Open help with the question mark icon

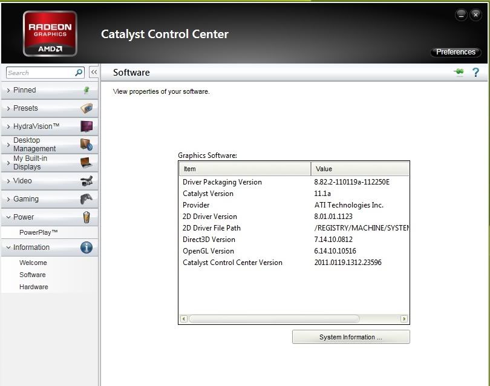pyautogui.click(x=475, y=72)
